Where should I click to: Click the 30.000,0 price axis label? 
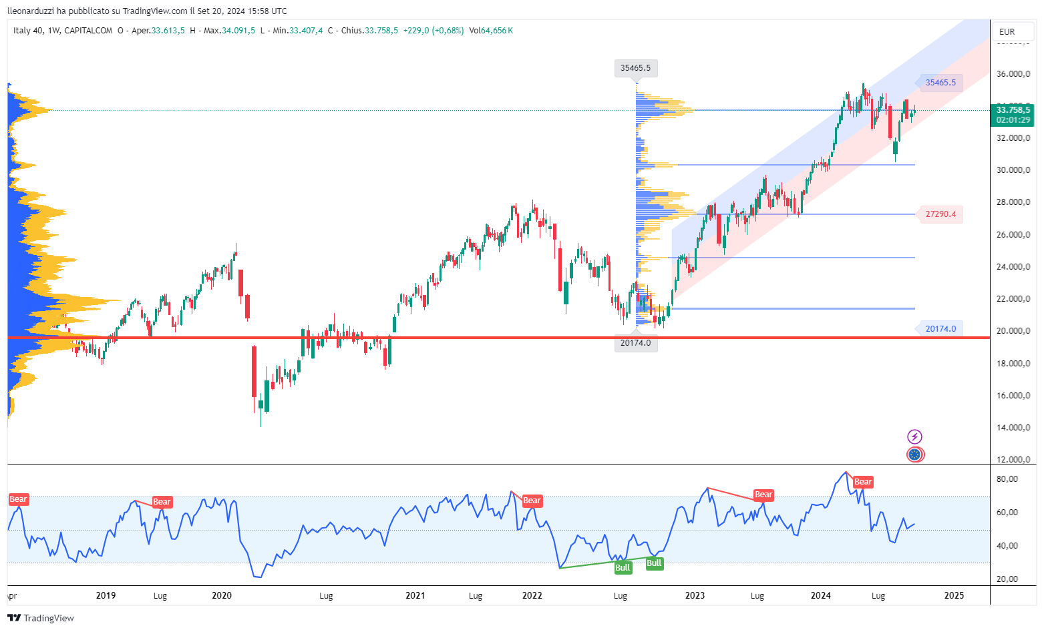tap(1013, 170)
